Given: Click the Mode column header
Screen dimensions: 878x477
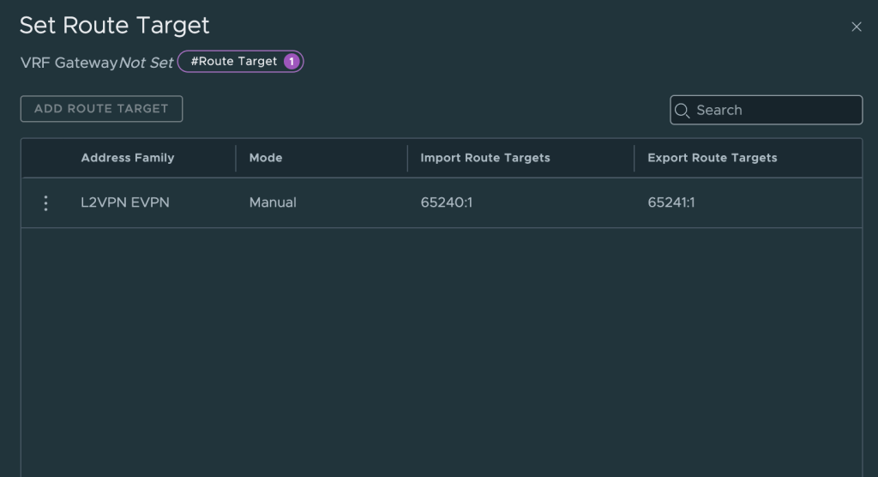Looking at the screenshot, I should 265,158.
